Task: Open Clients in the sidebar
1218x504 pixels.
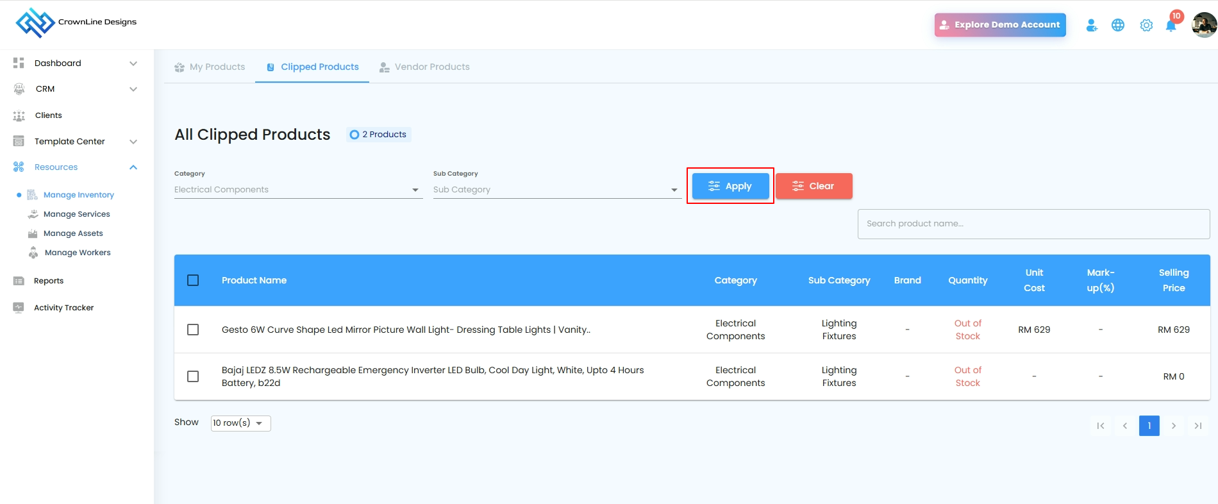Action: 49,115
